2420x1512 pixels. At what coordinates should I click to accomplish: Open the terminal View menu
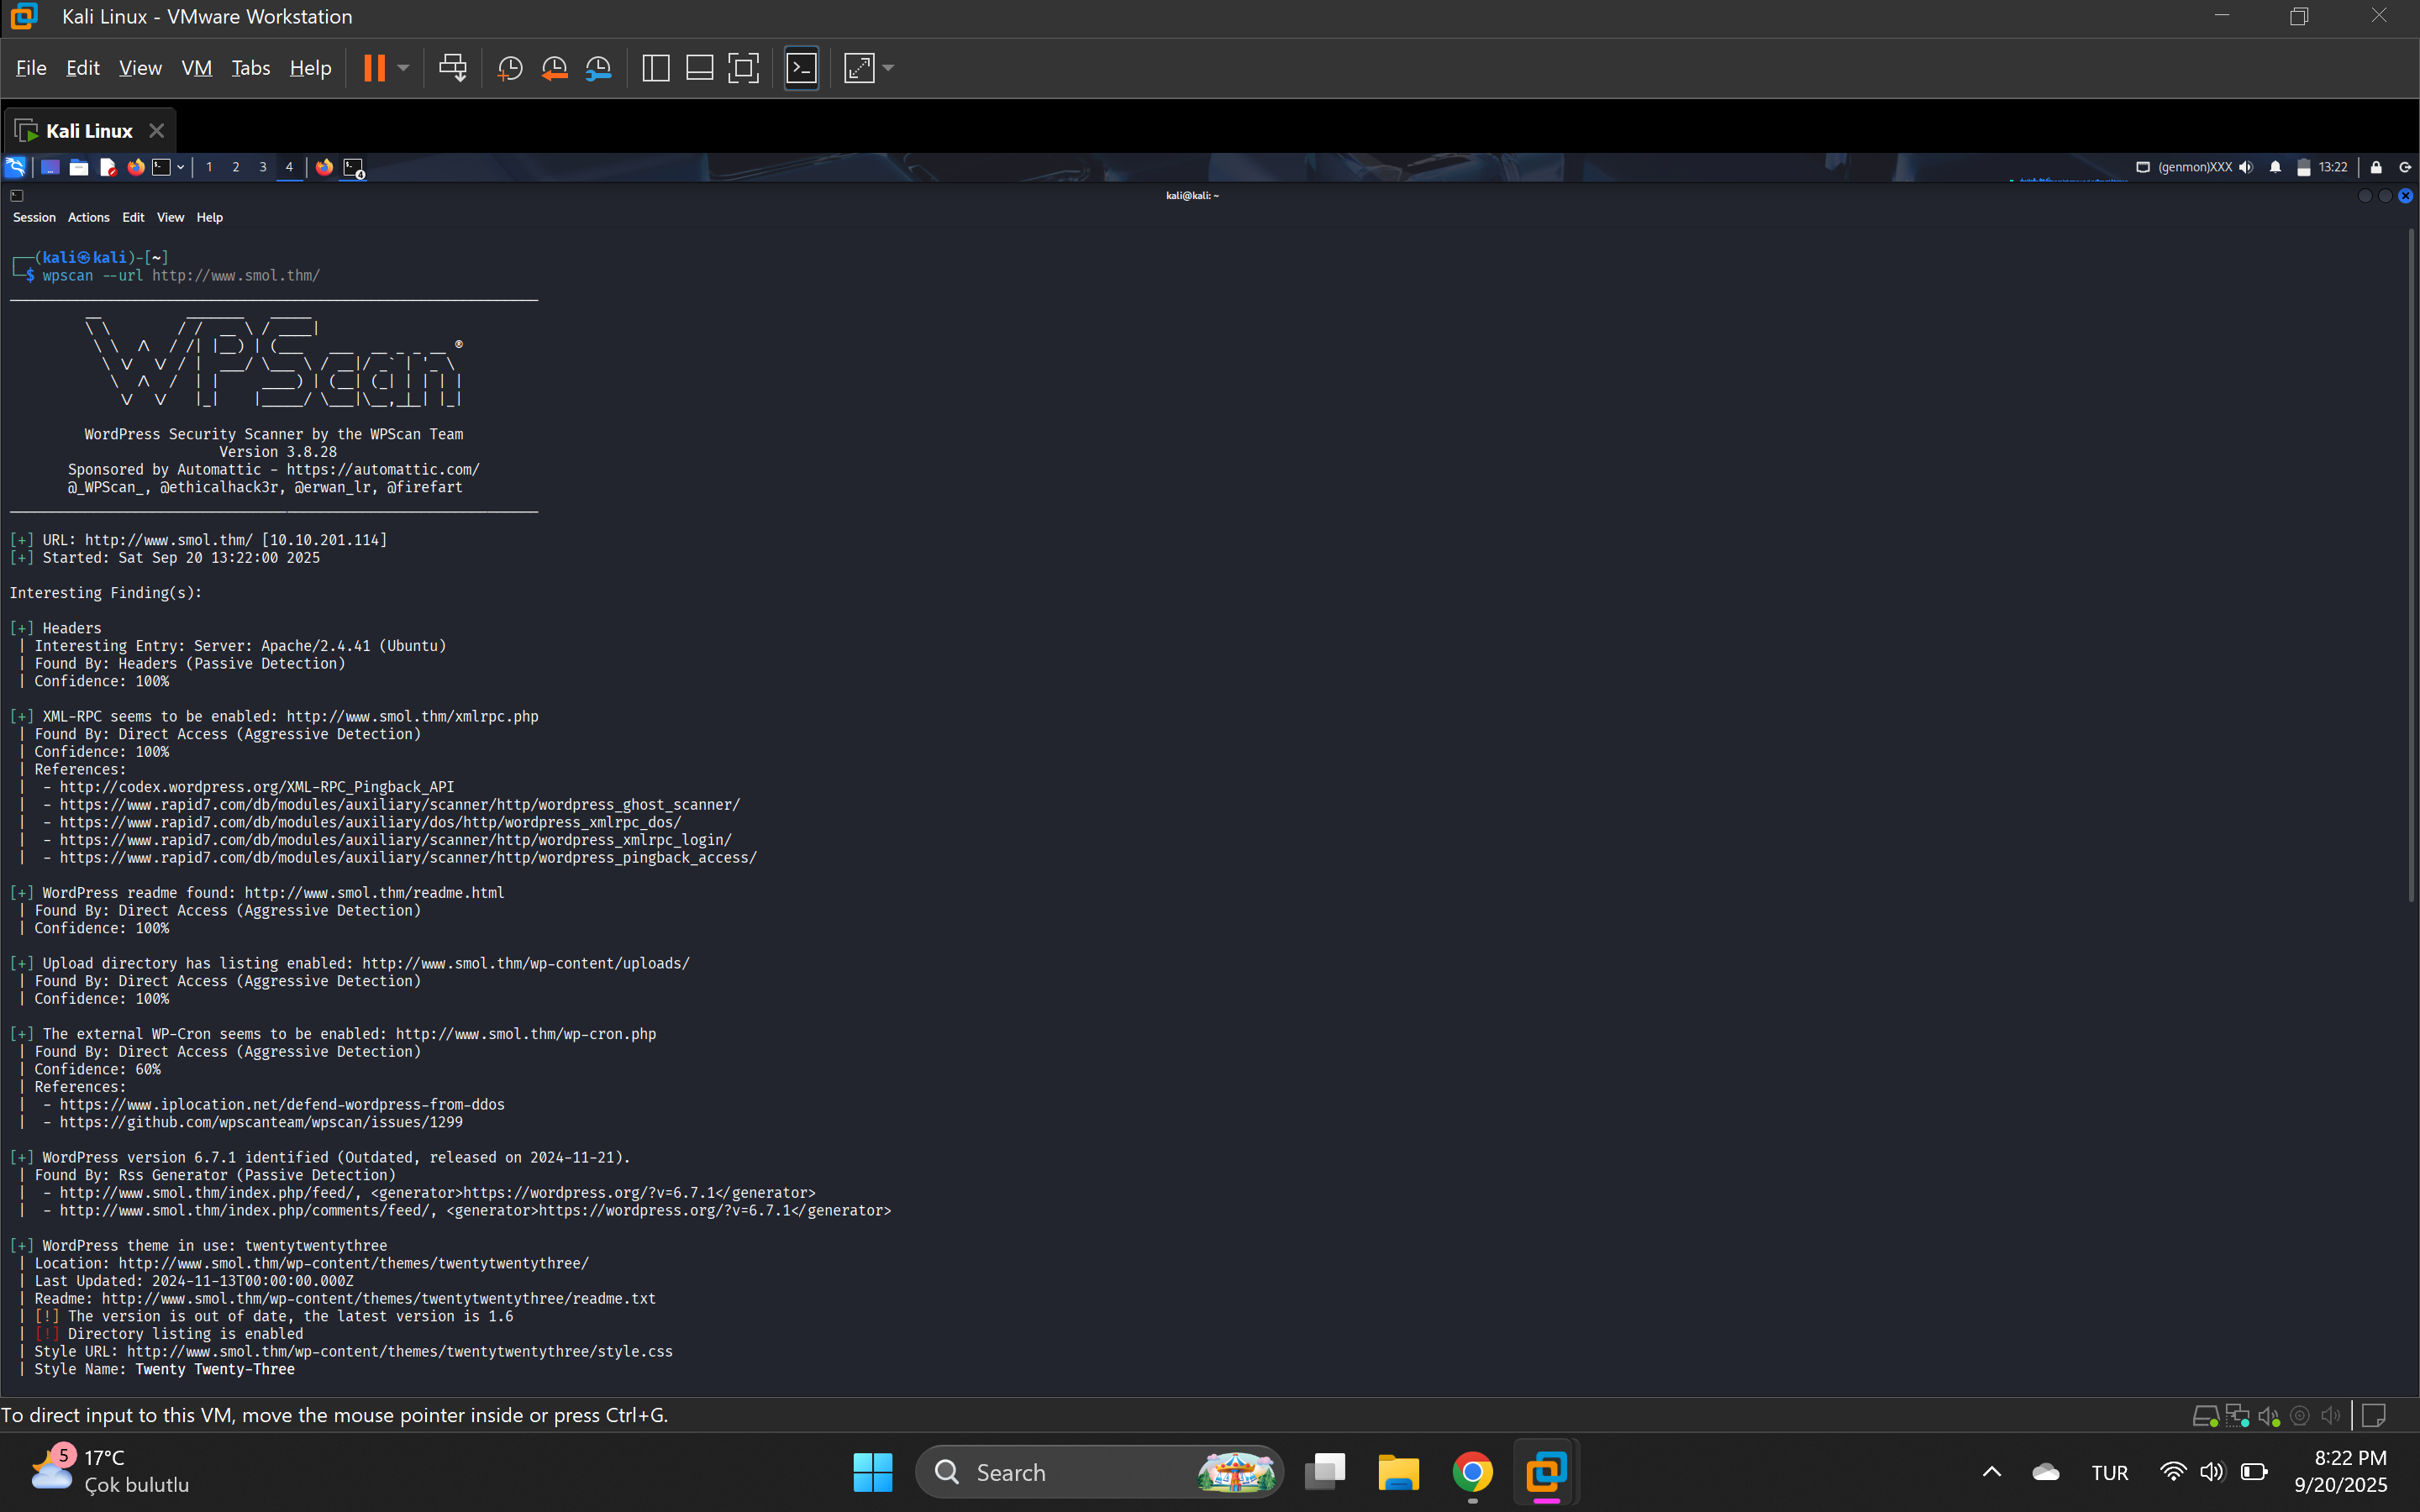pos(170,217)
